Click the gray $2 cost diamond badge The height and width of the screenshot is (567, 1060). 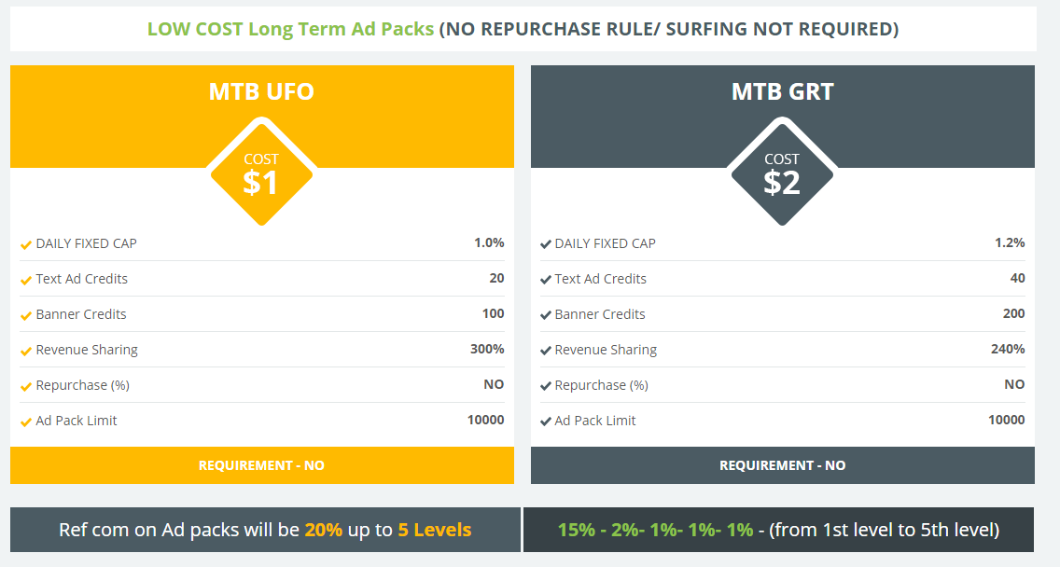pyautogui.click(x=782, y=173)
